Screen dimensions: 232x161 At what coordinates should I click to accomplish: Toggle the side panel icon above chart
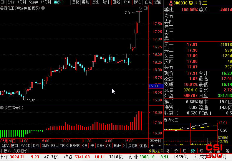click(146, 8)
